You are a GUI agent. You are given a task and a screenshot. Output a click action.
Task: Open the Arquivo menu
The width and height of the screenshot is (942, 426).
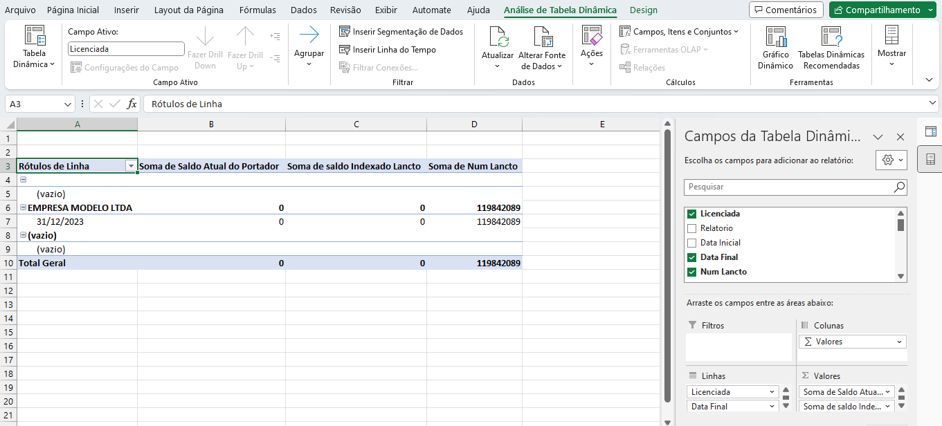20,10
